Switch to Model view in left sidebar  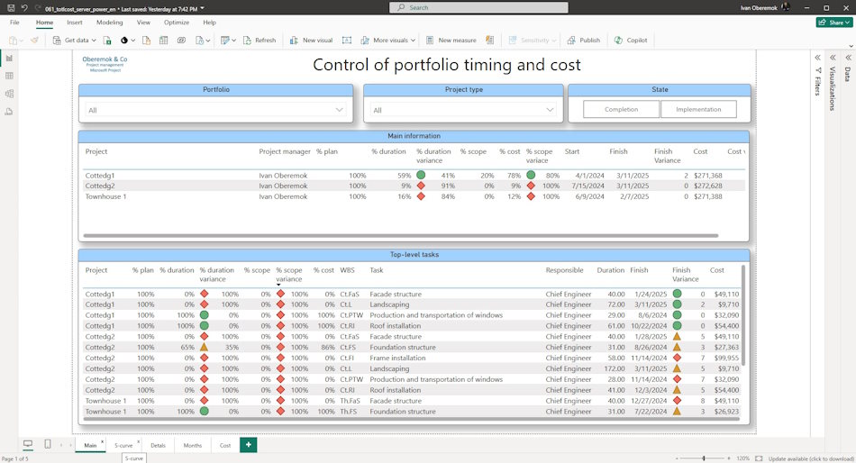(9, 94)
